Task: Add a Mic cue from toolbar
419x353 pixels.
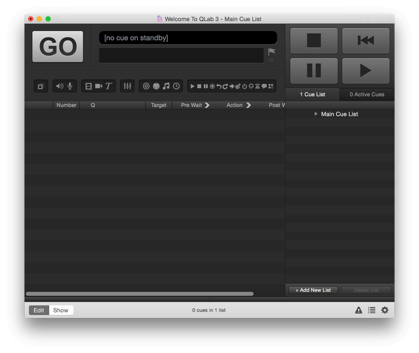Action: pyautogui.click(x=70, y=86)
